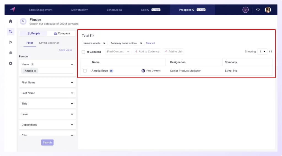Click the Company column header
Image resolution: width=282 pixels, height=156 pixels.
231,62
